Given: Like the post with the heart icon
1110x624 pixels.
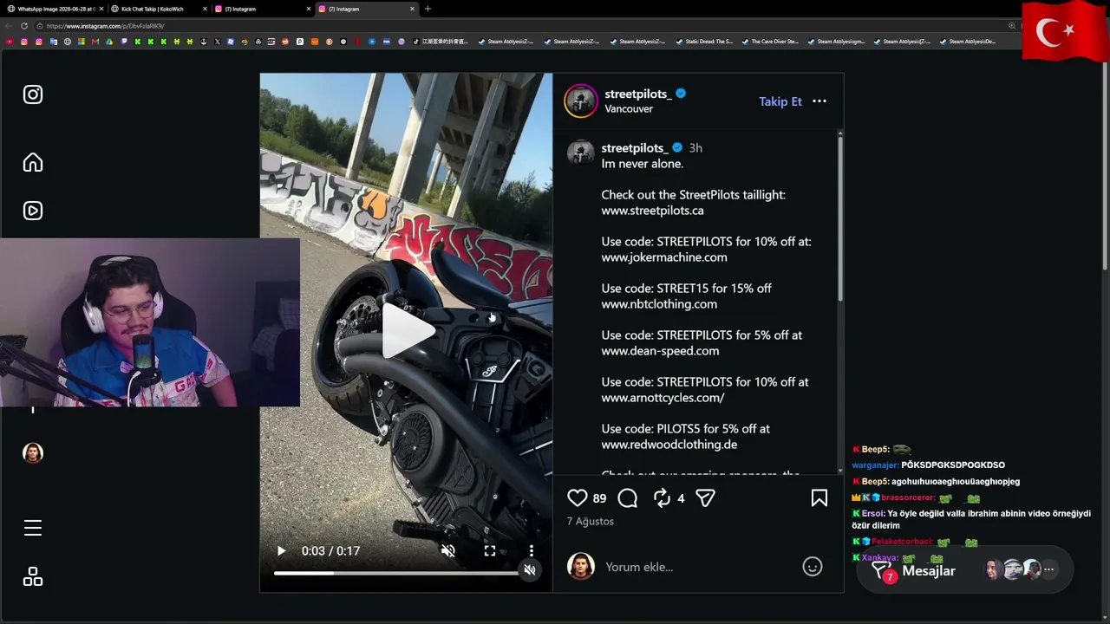Looking at the screenshot, I should pos(578,497).
